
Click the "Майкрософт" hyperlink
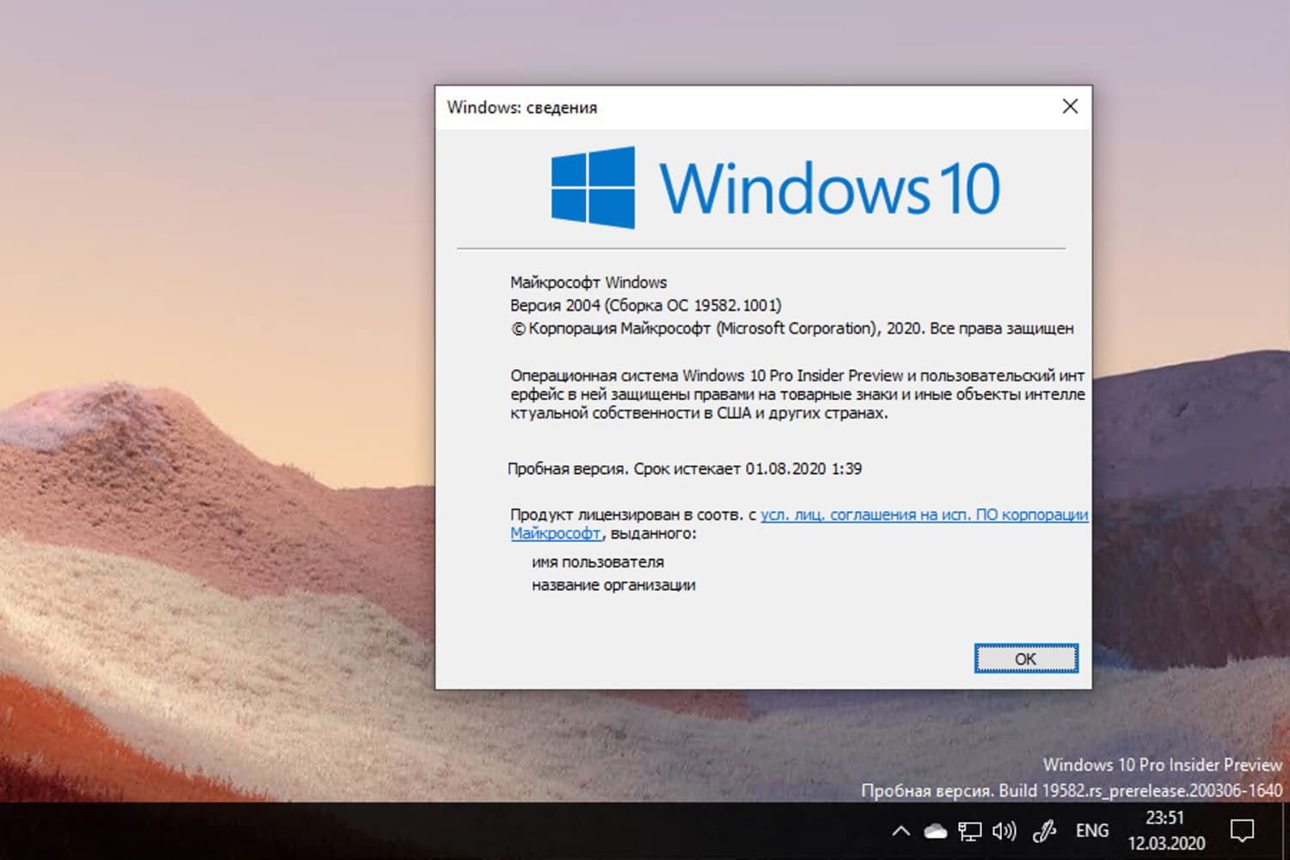click(555, 533)
